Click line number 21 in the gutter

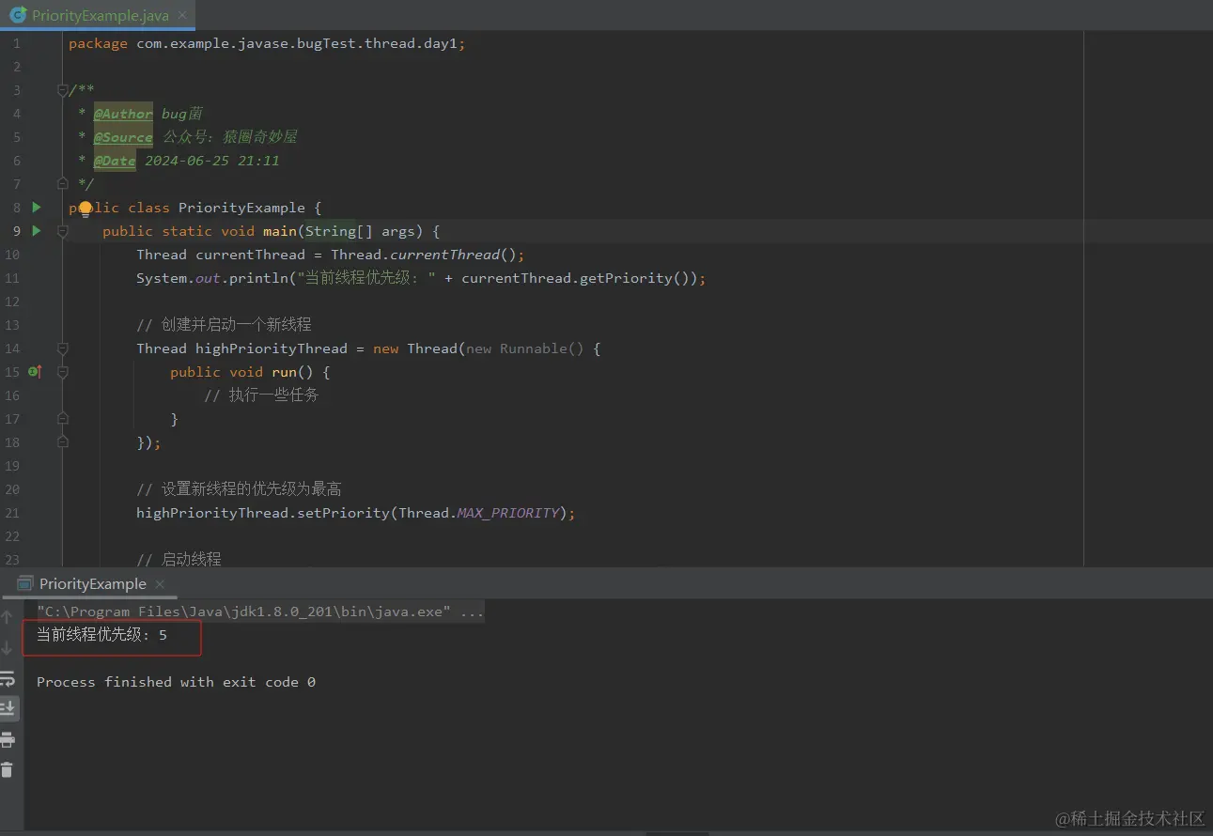point(12,513)
